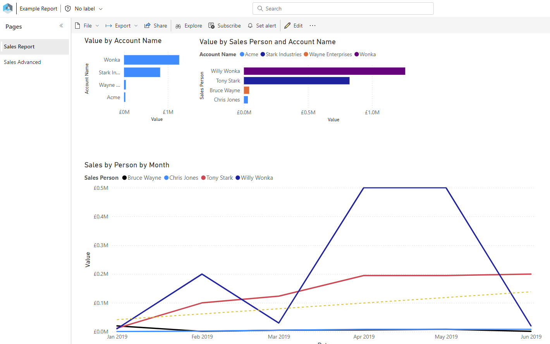The width and height of the screenshot is (550, 344).
Task: Switch to the Sales Advanced page
Action: click(35, 62)
